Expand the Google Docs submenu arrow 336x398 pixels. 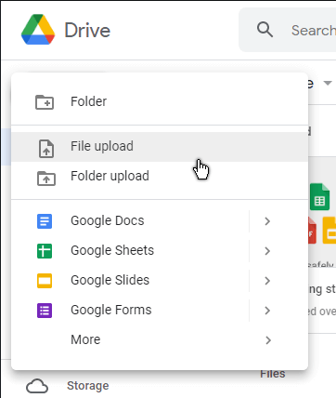coord(267,221)
